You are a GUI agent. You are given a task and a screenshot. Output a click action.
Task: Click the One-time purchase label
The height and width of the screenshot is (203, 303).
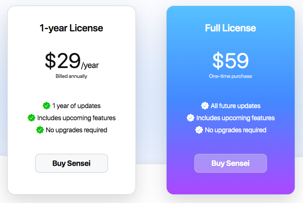pos(230,76)
